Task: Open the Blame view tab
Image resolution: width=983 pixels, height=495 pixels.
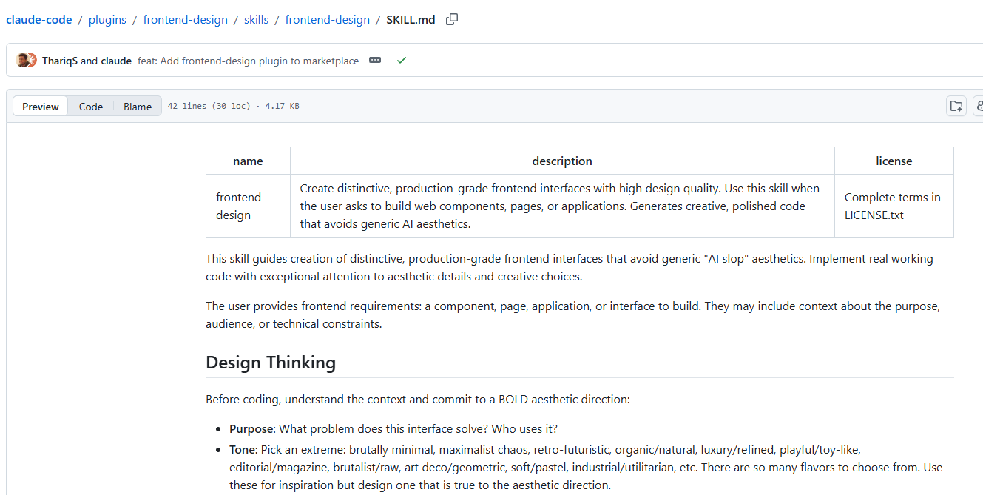Action: coord(138,107)
